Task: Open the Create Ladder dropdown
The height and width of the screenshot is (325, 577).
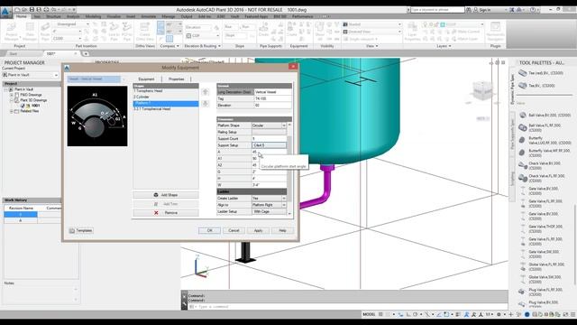Action: pyautogui.click(x=284, y=199)
